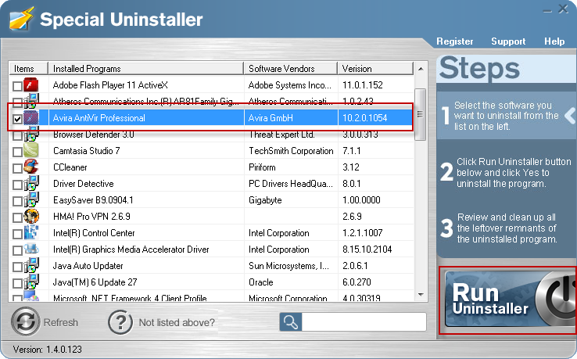The height and width of the screenshot is (359, 577).
Task: Close the Special Uninstaller window
Action: 563,9
